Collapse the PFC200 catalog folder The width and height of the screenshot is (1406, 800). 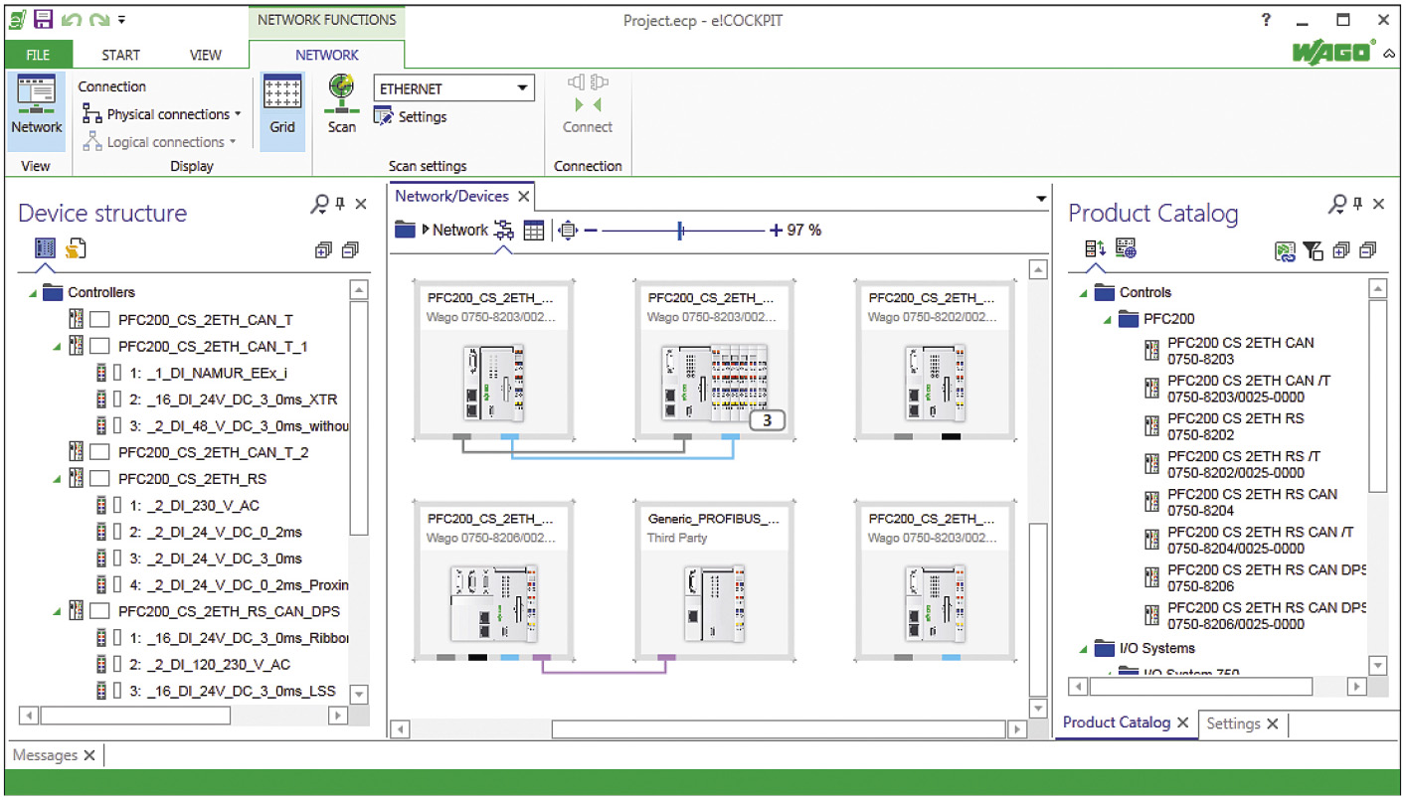click(x=1108, y=319)
